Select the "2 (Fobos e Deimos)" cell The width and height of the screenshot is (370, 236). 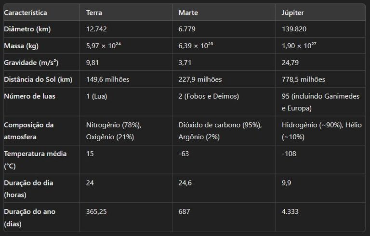[x=208, y=96]
